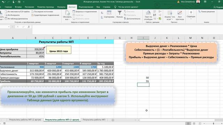Open the Главная ribbon tab
223x125 pixels.
[8, 7]
